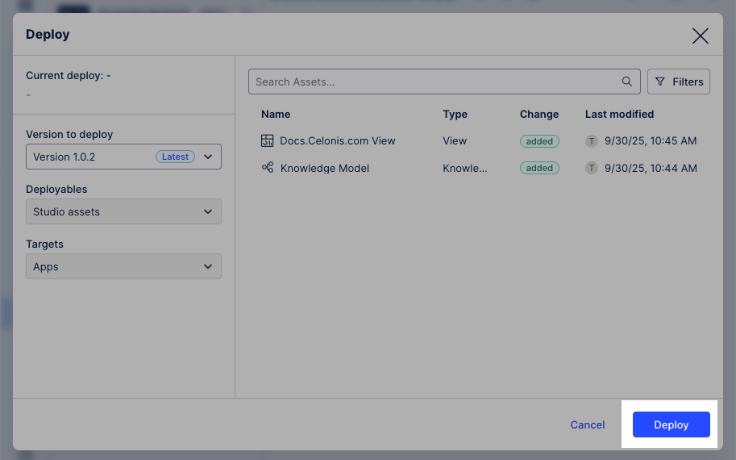Click the user avatar on the Docs.Celonis.com View row
Screen dimensions: 736x460
click(x=592, y=141)
